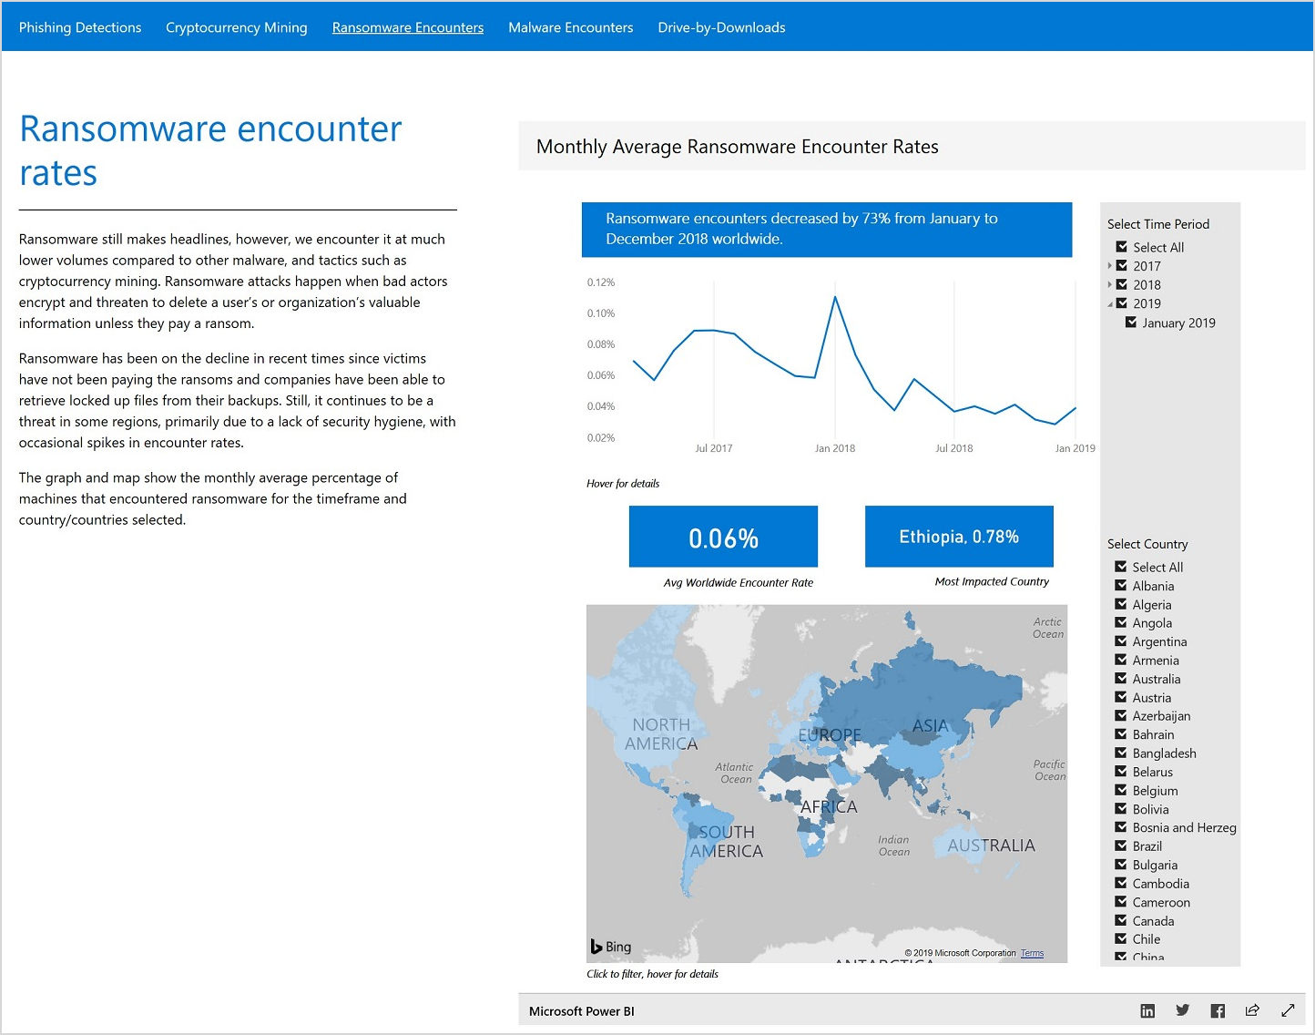Expand the 2017 year in the time slicer
Viewport: 1315px width, 1035px height.
[1110, 266]
